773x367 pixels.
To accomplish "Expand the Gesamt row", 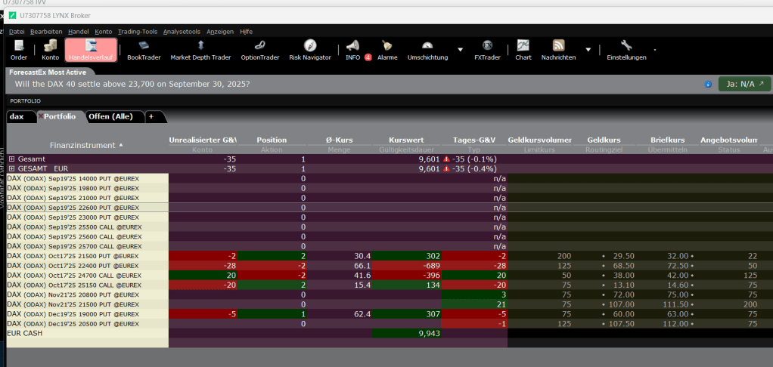I will (11, 159).
